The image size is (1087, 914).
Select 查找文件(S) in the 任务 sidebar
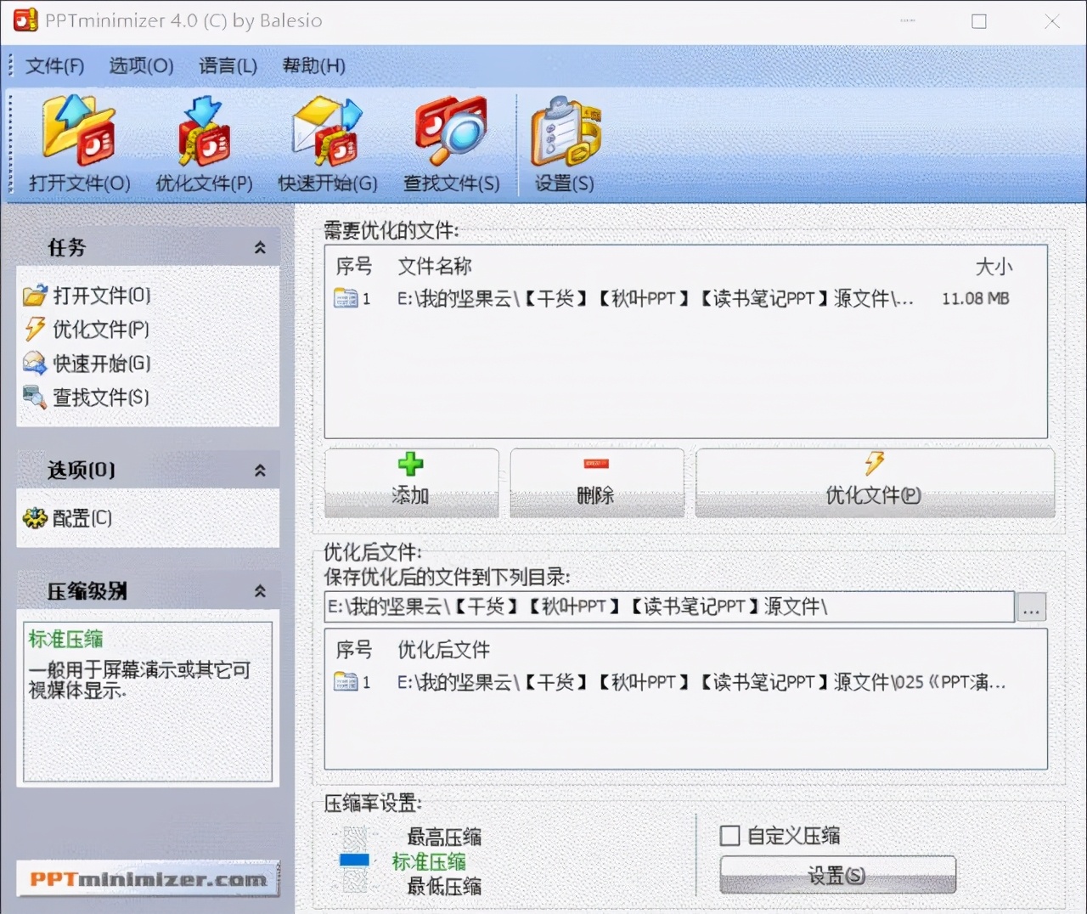pyautogui.click(x=99, y=397)
